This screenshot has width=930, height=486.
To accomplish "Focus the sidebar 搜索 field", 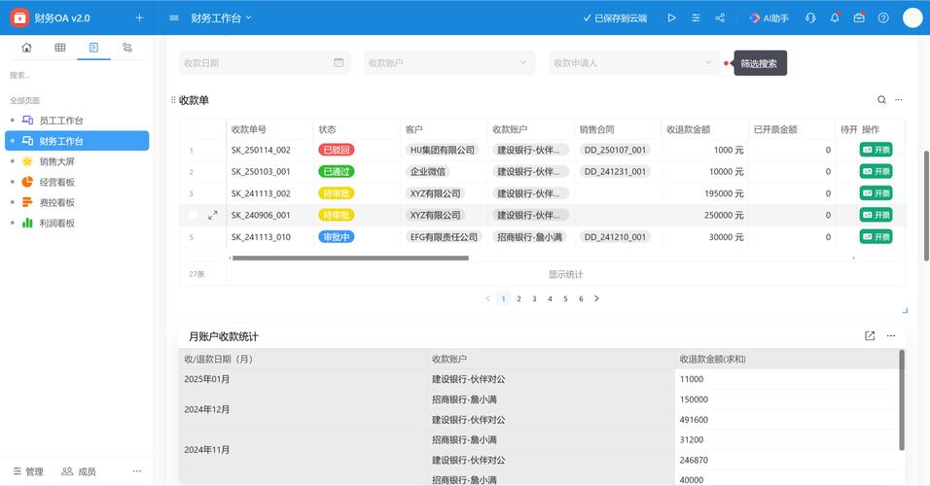I will tap(77, 75).
